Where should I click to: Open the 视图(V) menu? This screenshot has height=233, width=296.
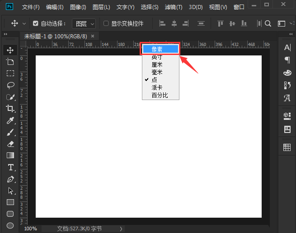point(218,7)
